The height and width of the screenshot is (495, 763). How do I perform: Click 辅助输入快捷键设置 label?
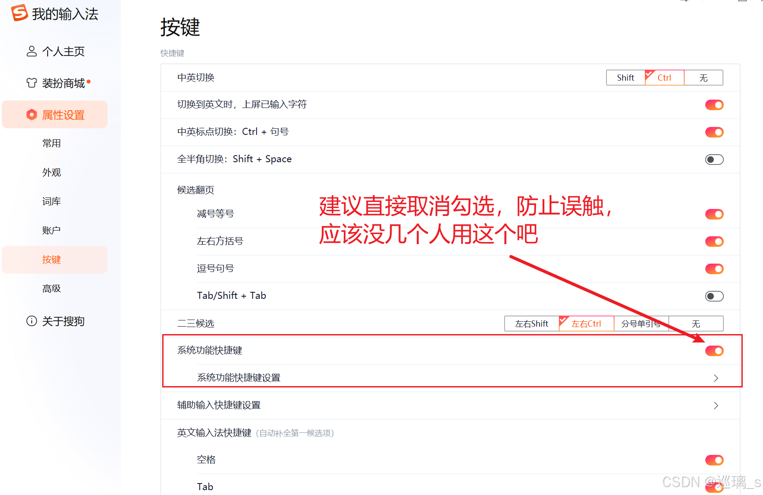[219, 405]
